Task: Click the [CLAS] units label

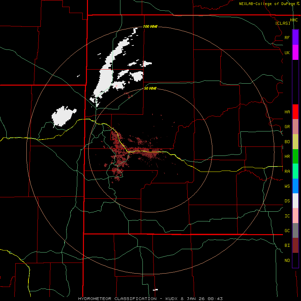Action: [283, 23]
